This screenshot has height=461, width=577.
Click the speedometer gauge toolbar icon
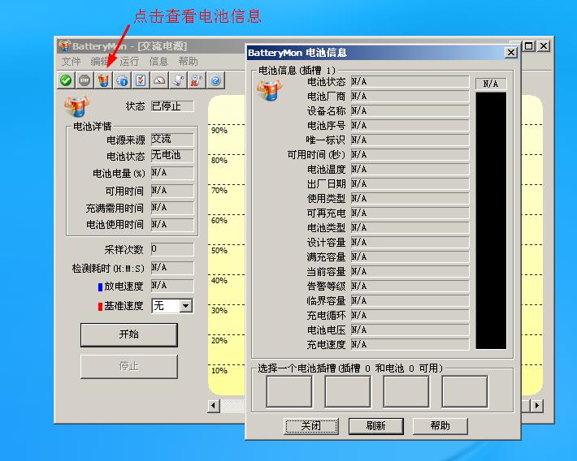[160, 80]
